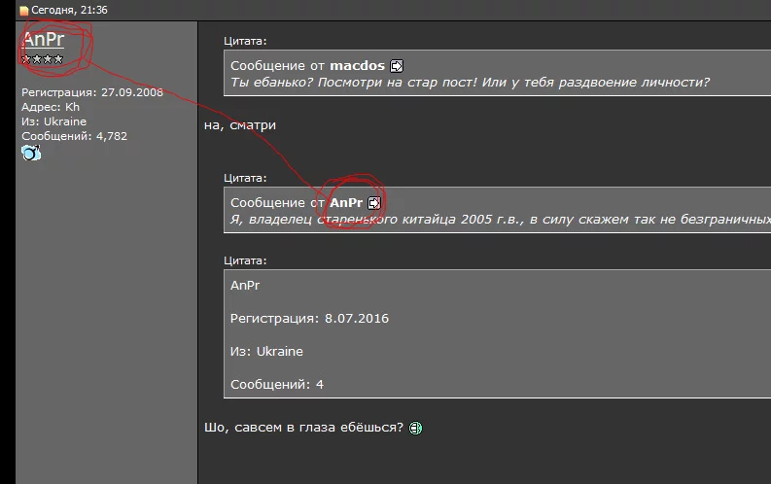Click quoted text Из: Ukraine in third quote
Screen dimensions: 771x484
pos(266,351)
